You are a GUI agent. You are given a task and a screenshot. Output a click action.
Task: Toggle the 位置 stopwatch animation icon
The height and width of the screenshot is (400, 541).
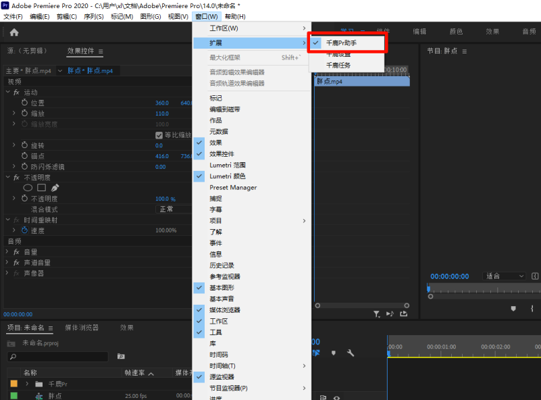pyautogui.click(x=24, y=103)
